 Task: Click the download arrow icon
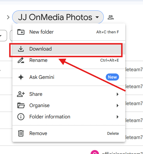click(21, 49)
